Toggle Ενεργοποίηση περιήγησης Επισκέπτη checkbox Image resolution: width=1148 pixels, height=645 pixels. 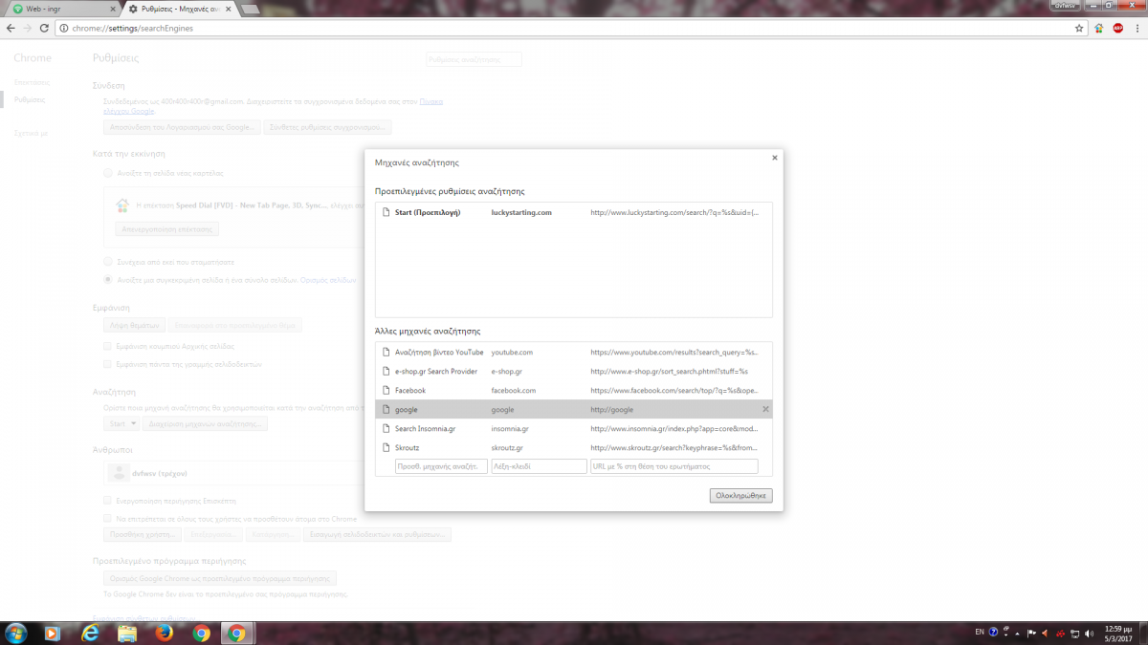click(x=107, y=501)
